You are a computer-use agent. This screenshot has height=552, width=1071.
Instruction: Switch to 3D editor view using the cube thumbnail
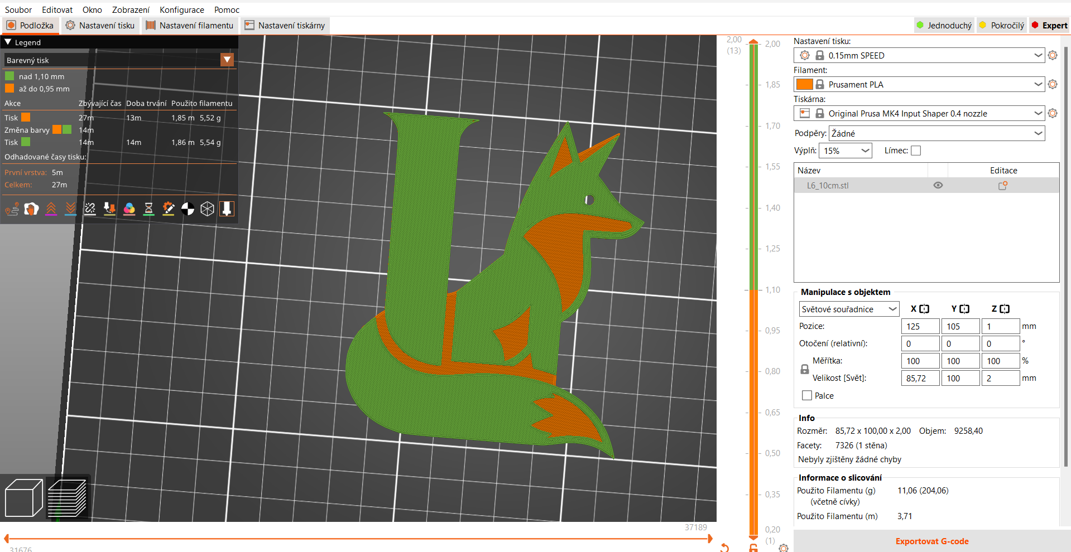coord(23,497)
